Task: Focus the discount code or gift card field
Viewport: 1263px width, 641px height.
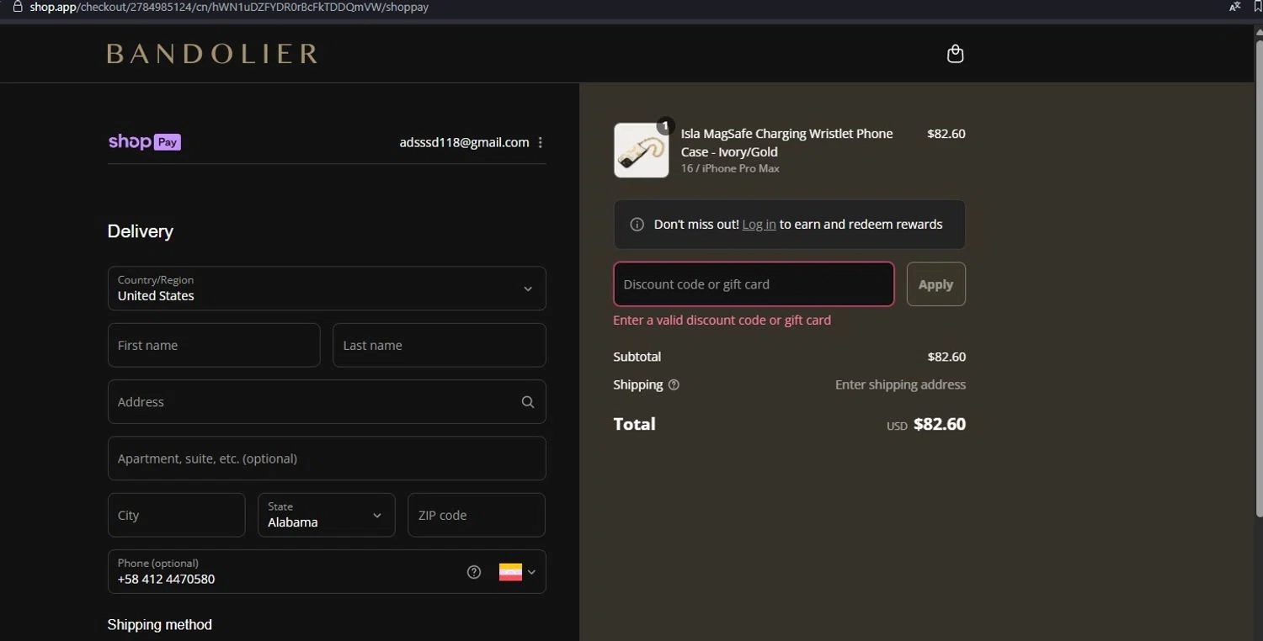Action: [754, 284]
